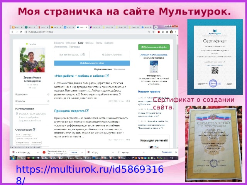Viewport: 247px width, 185px height.
Task: Close the active Multiurok browser tab
Action: pos(86,27)
